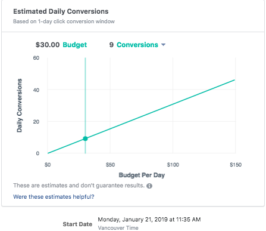
Task: Click the Conversions metric label
Action: 137,45
